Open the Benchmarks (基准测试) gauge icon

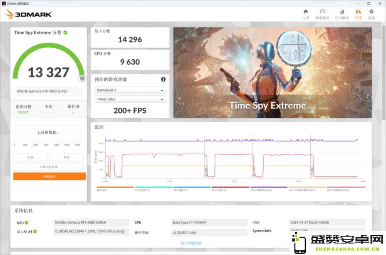click(322, 11)
